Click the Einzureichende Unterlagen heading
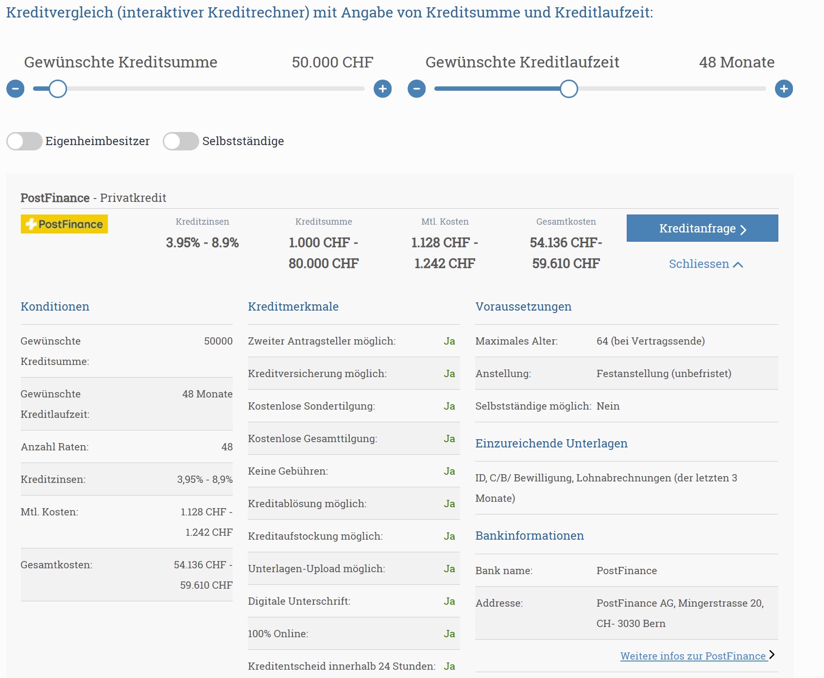Viewport: 824px width, 678px height. pyautogui.click(x=551, y=444)
